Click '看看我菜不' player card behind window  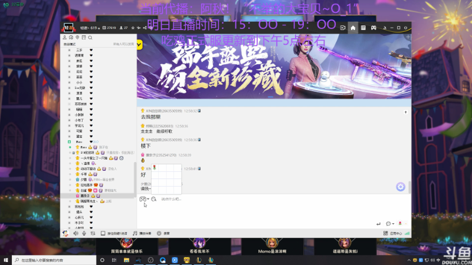click(x=199, y=246)
